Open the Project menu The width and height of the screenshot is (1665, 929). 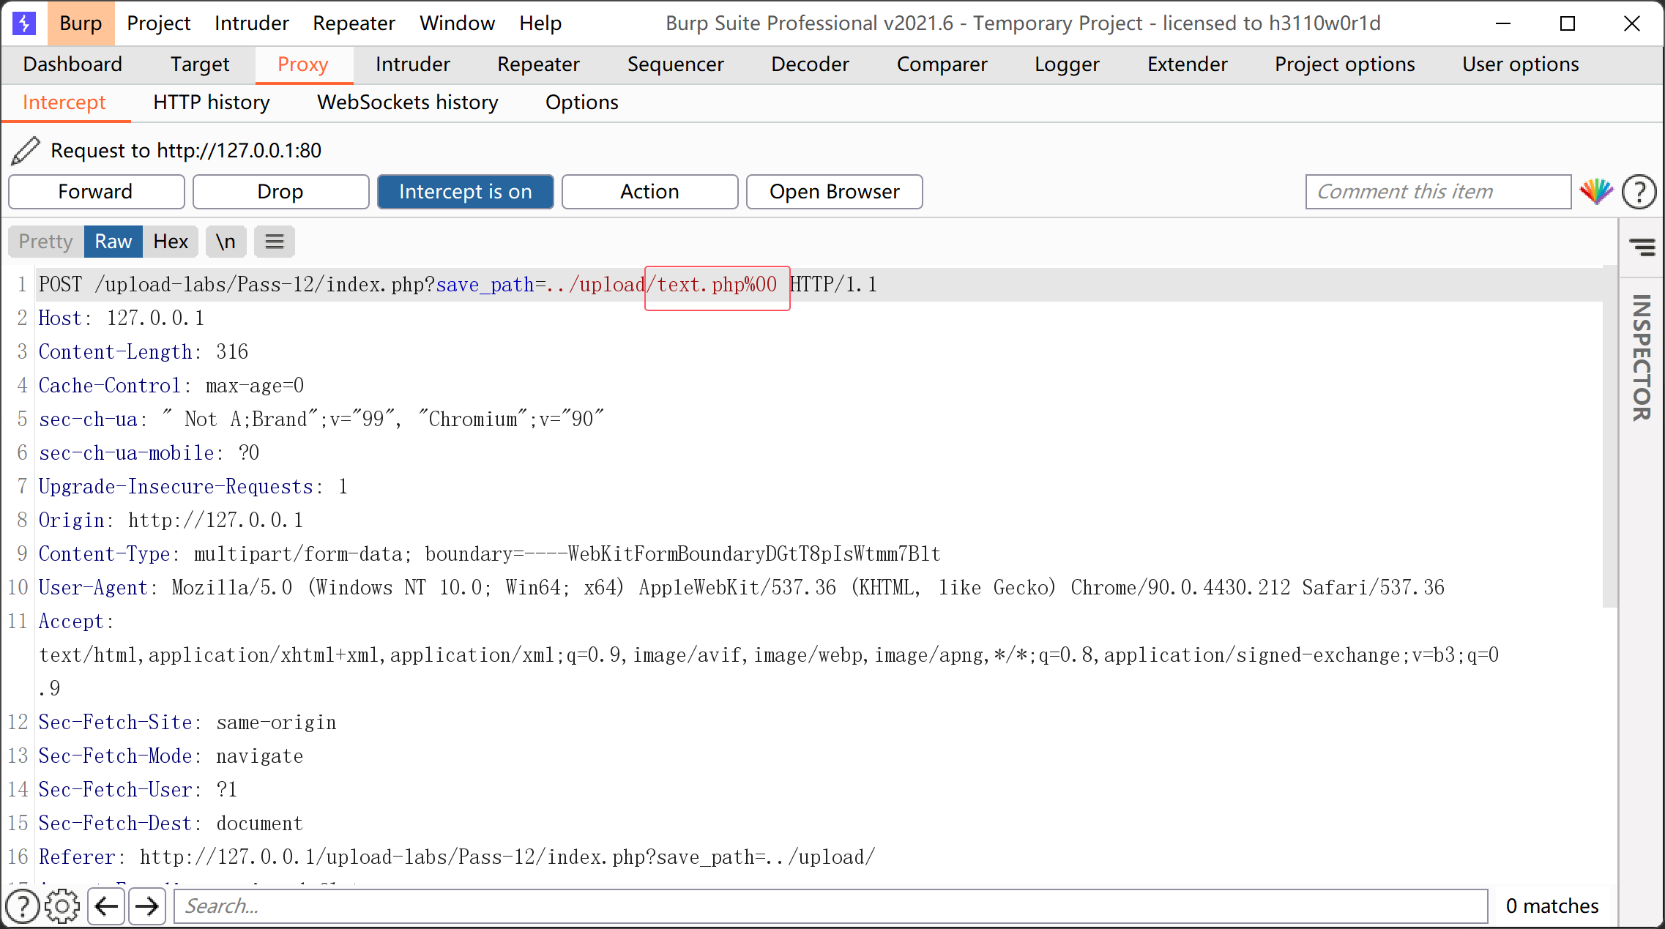click(x=159, y=23)
